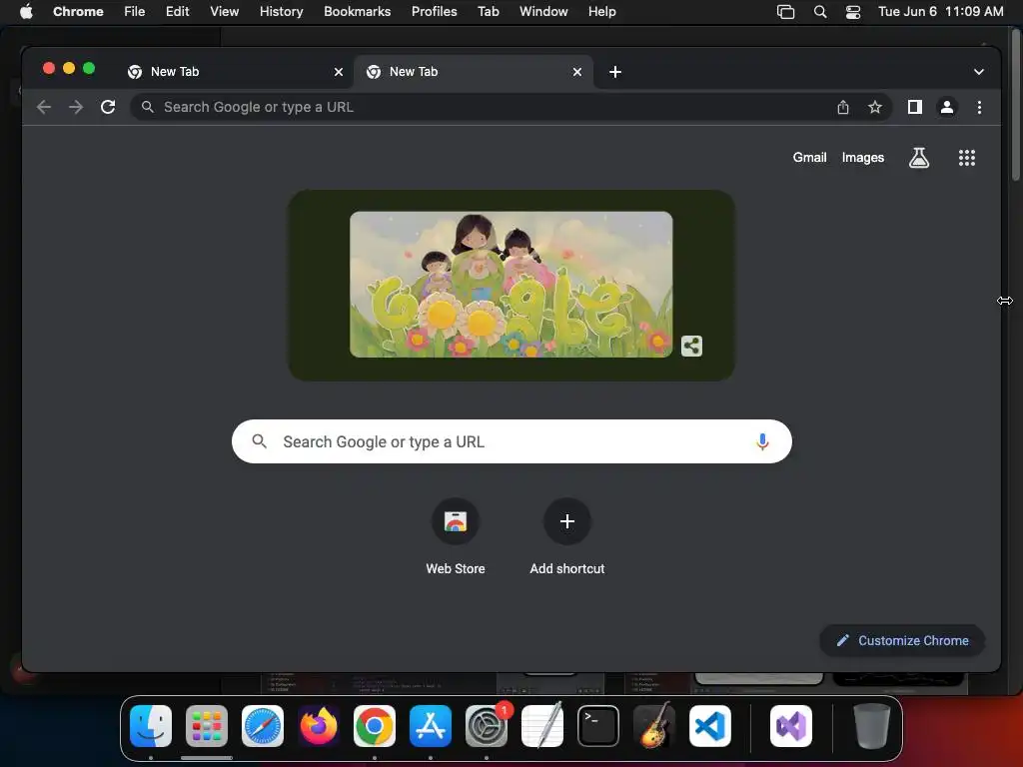Open the Web Store shortcut
Viewport: 1023px width, 767px height.
coord(456,536)
